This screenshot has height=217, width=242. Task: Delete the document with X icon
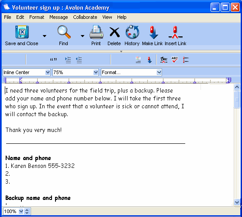114,32
